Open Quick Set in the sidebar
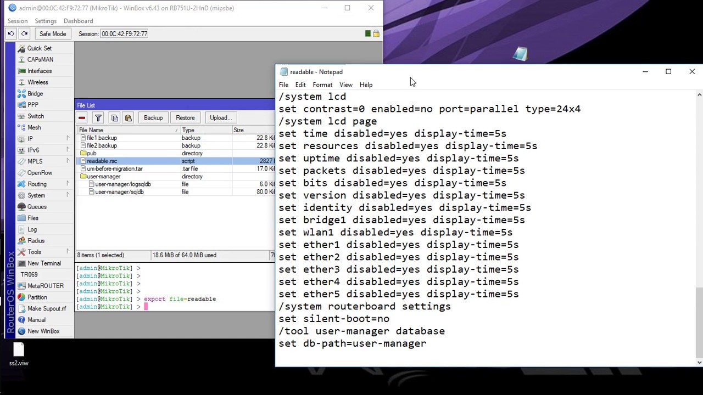This screenshot has height=395, width=703. tap(40, 48)
